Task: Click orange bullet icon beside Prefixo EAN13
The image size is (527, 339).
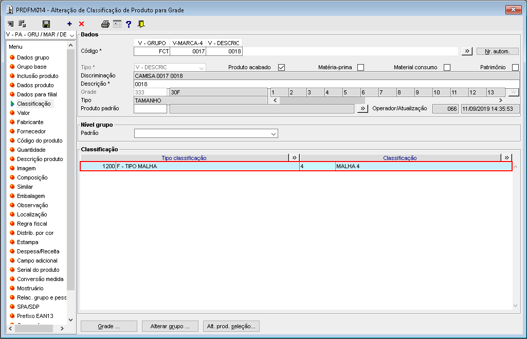Action: click(x=12, y=315)
